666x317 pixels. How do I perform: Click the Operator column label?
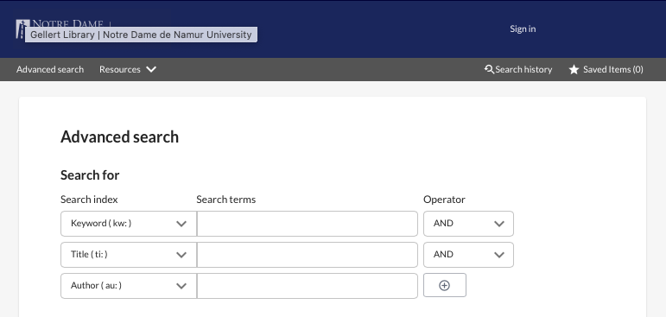(x=444, y=200)
